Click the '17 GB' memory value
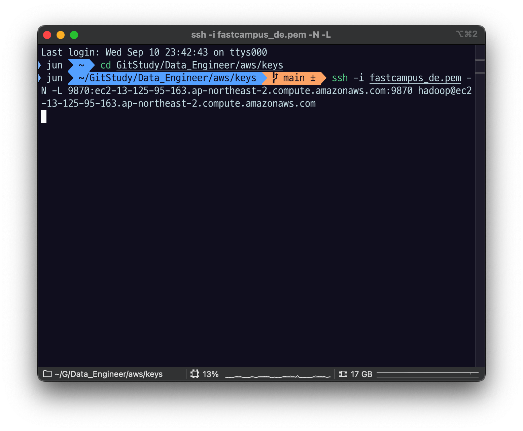 point(361,374)
